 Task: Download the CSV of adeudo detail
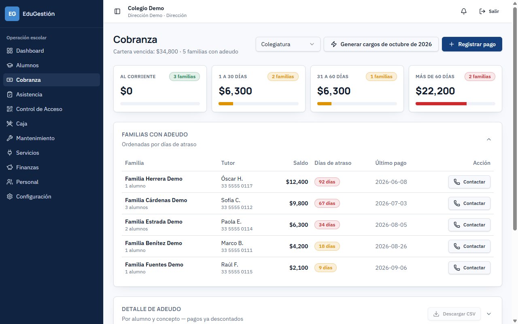point(454,314)
